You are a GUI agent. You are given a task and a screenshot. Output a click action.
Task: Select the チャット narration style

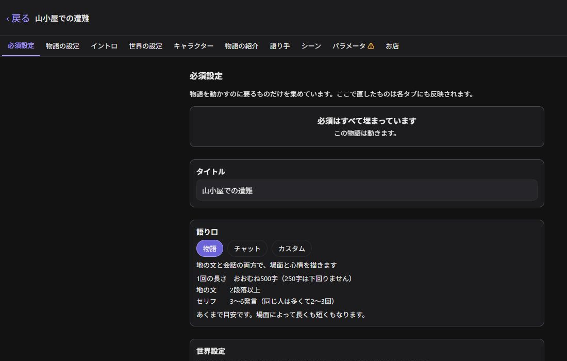pyautogui.click(x=247, y=249)
